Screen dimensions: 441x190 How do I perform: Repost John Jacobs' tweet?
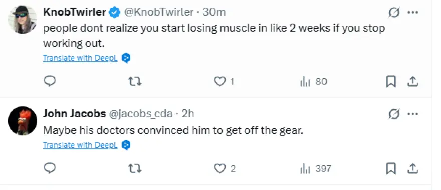135,168
